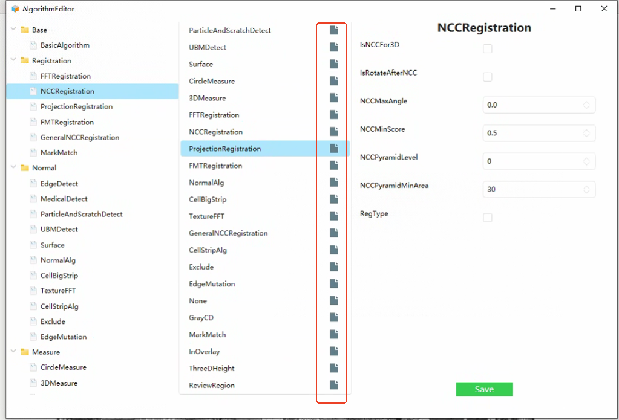Click the document icon in the FMTRegistration list row
This screenshot has width=619, height=420.
334,165
